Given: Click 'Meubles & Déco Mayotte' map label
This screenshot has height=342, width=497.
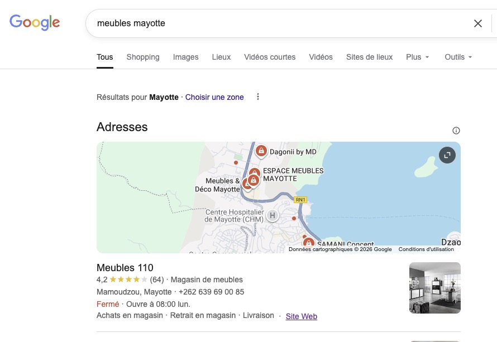Looking at the screenshot, I should (217, 185).
